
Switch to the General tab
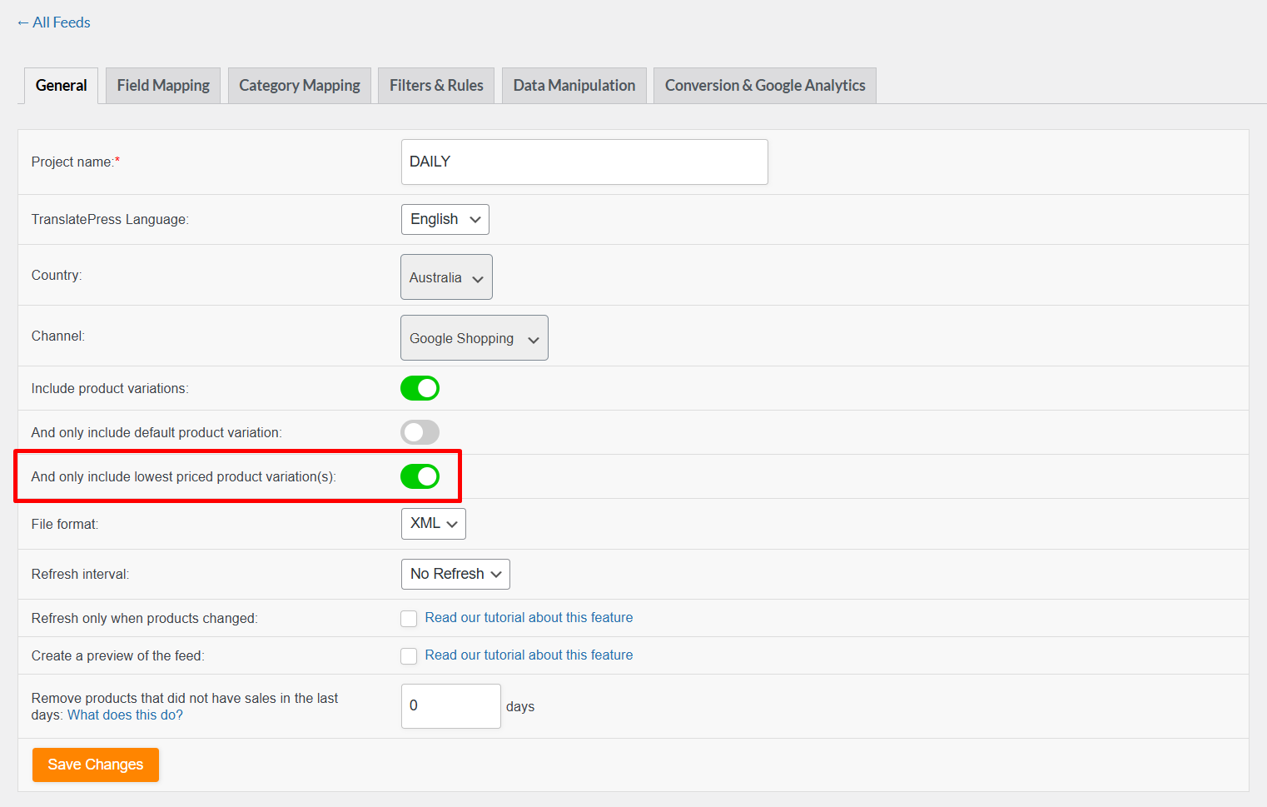coord(61,86)
